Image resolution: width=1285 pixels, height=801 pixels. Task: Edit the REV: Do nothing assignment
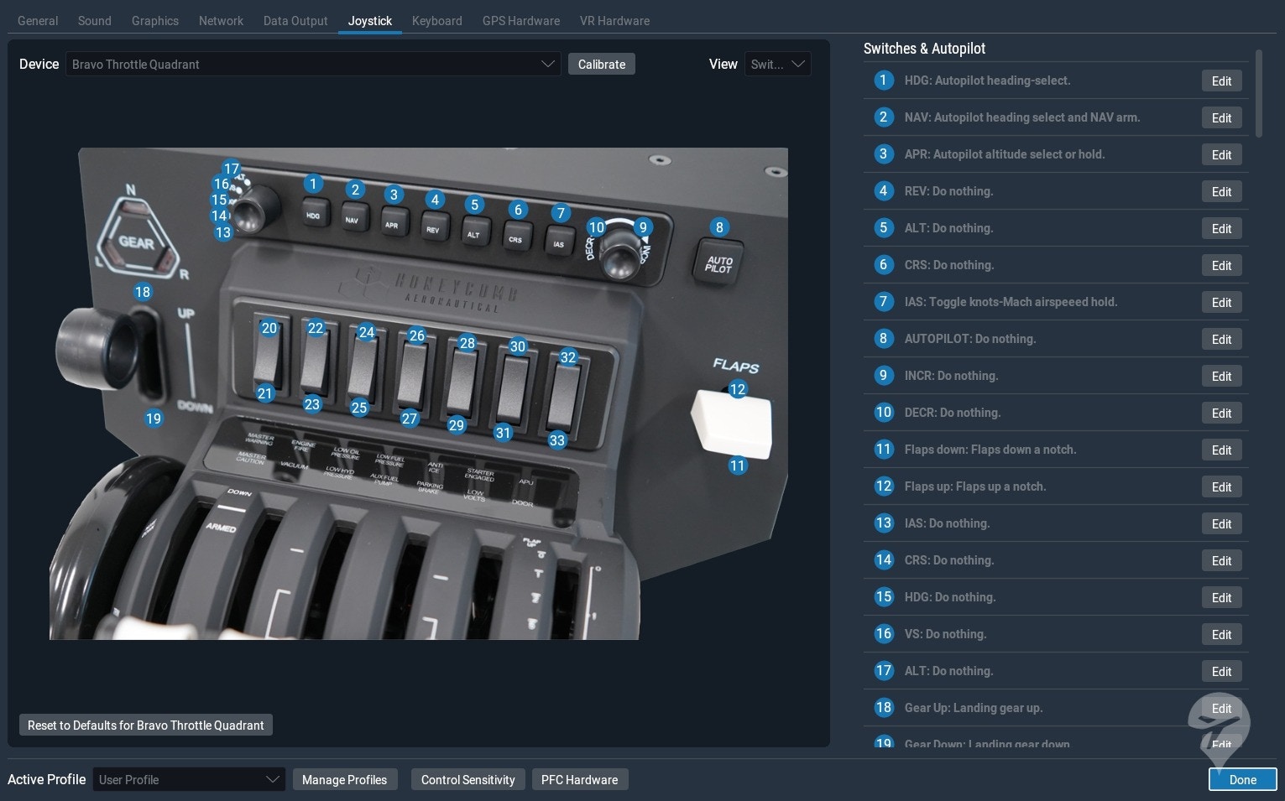(x=1221, y=192)
